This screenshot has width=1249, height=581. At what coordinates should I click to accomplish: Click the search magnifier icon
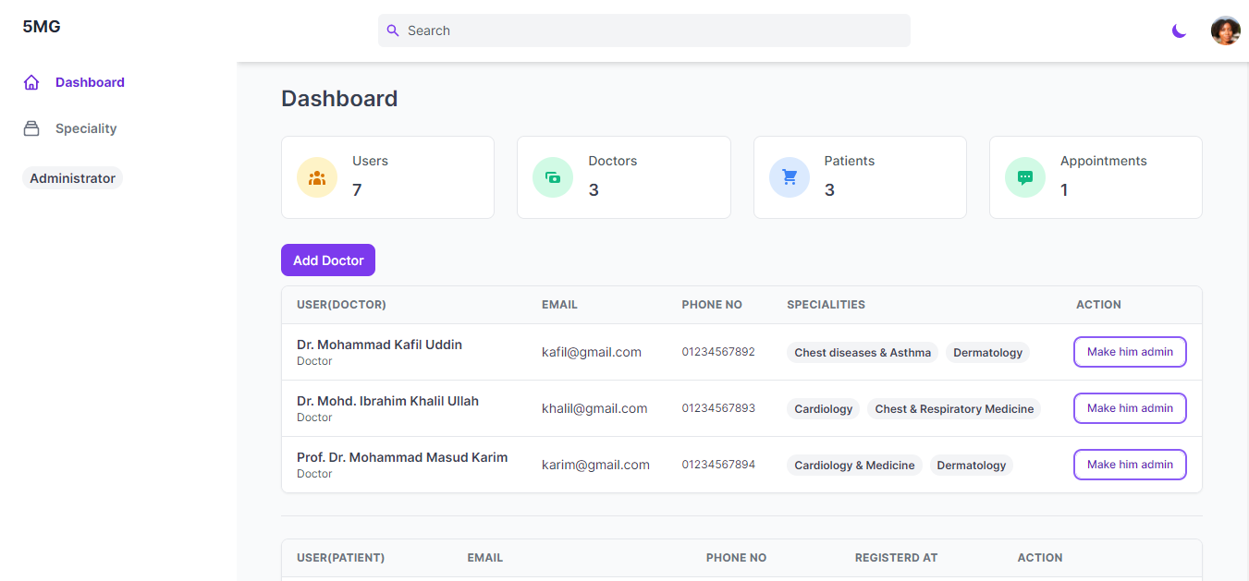click(x=393, y=30)
